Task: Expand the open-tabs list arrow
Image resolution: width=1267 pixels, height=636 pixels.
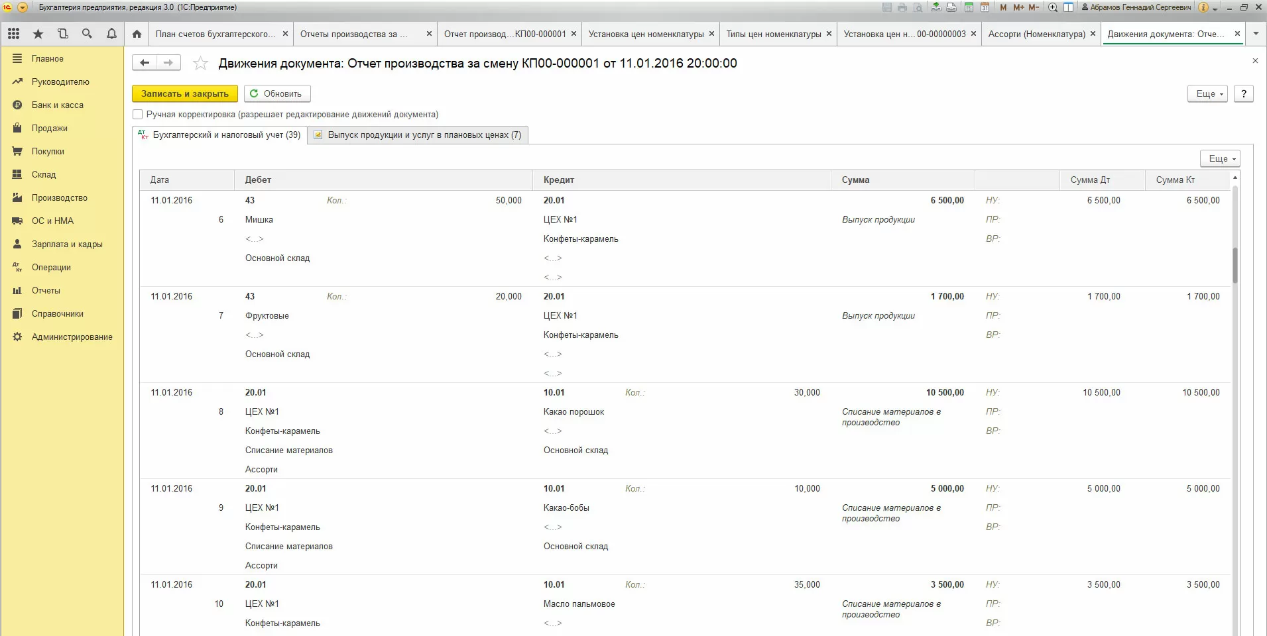Action: [1256, 34]
